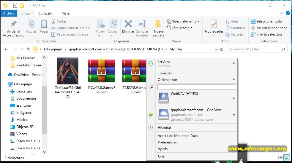
Task: Open Disco local (C:) in the sidebar
Action: pyautogui.click(x=25, y=141)
